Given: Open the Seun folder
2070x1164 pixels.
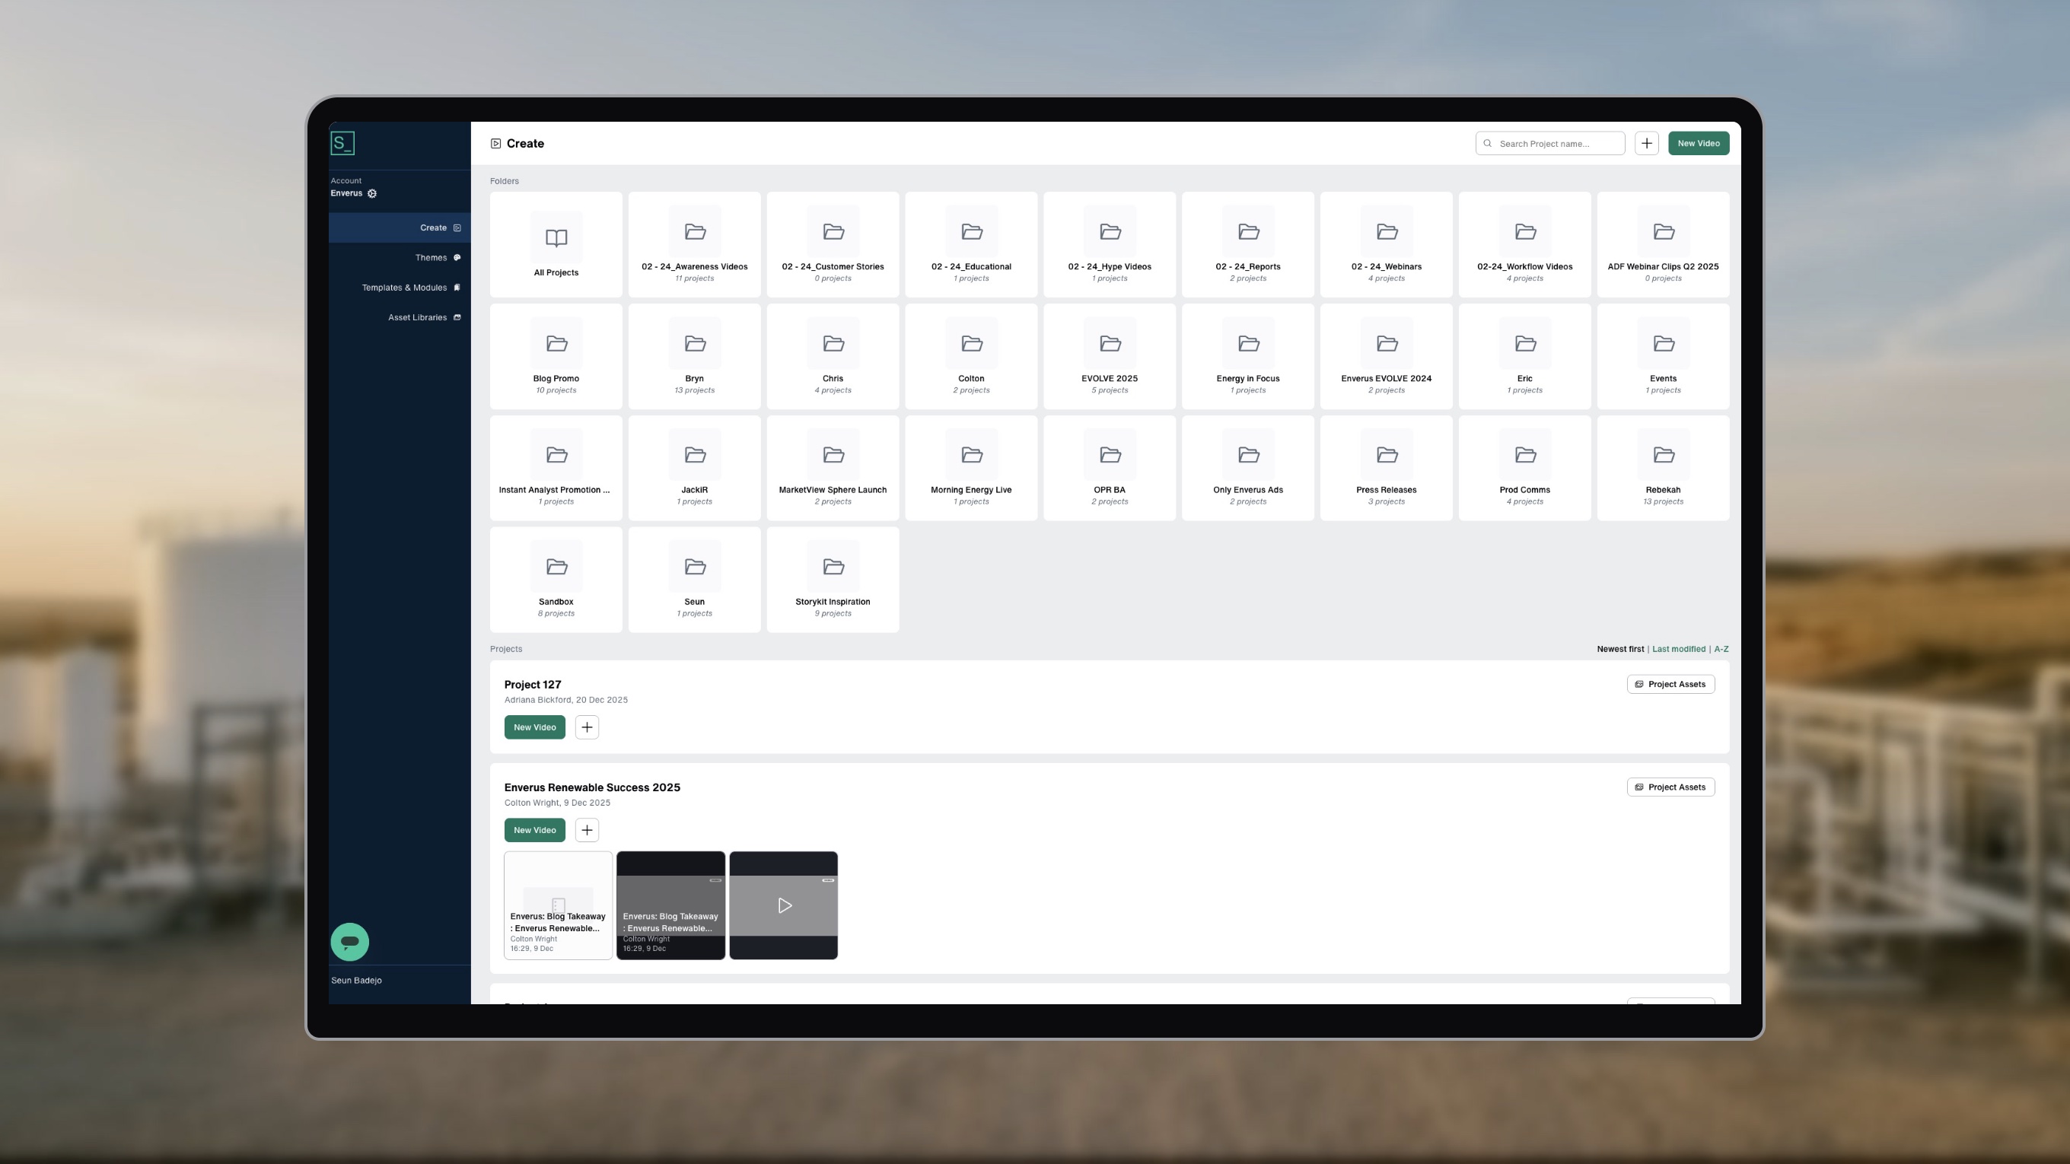Looking at the screenshot, I should pos(694,579).
